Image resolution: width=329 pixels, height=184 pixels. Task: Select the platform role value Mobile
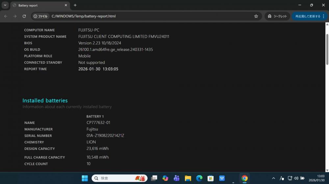tap(84, 56)
